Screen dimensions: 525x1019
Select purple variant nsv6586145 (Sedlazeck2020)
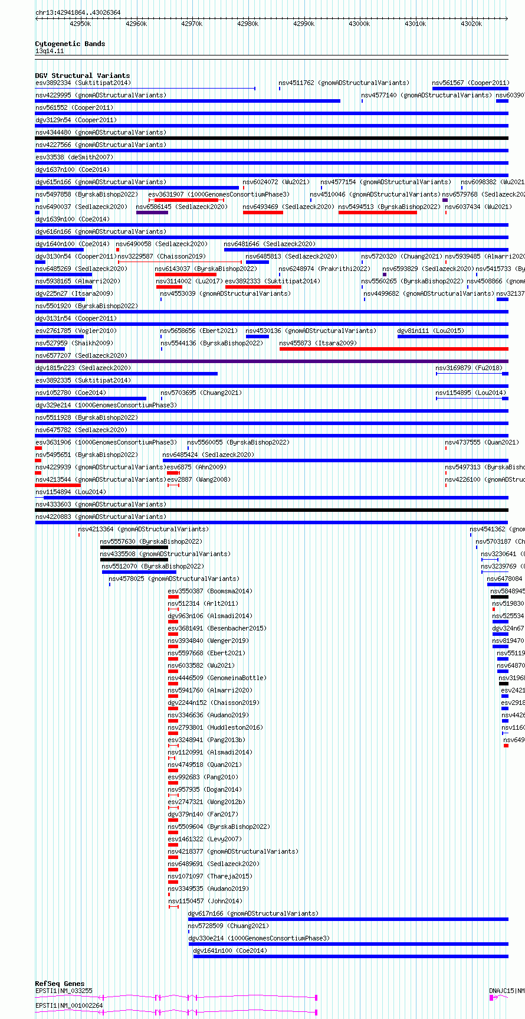pyautogui.click(x=182, y=207)
